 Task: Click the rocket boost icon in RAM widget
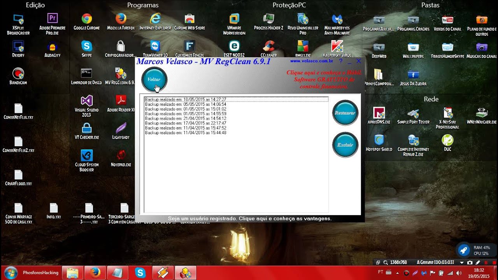(463, 250)
